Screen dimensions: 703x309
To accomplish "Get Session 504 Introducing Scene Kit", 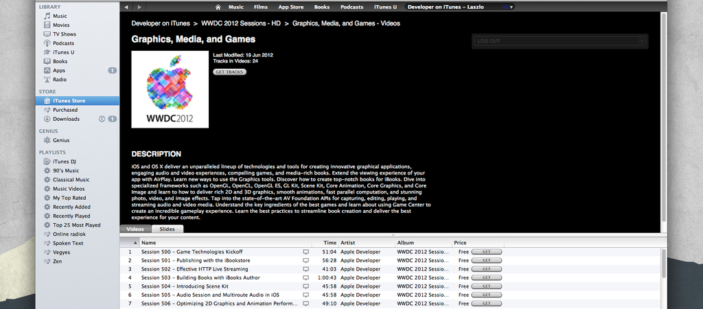I will click(487, 286).
